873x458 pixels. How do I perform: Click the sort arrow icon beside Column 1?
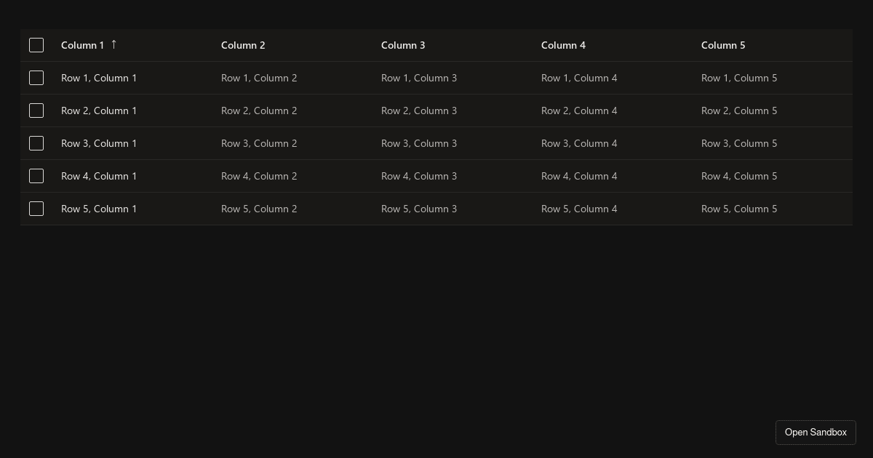click(113, 44)
